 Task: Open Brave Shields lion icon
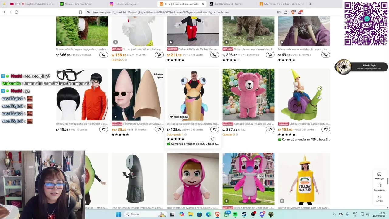point(293,12)
